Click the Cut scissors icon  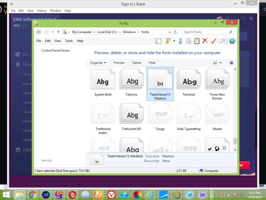(180, 41)
